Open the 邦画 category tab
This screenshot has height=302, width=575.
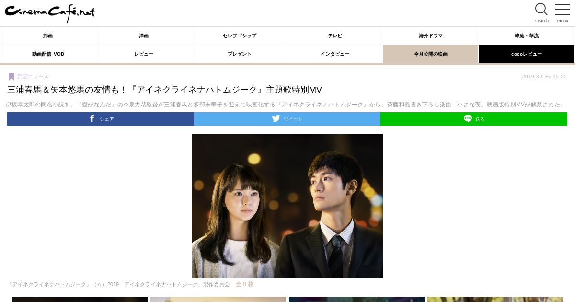(48, 36)
